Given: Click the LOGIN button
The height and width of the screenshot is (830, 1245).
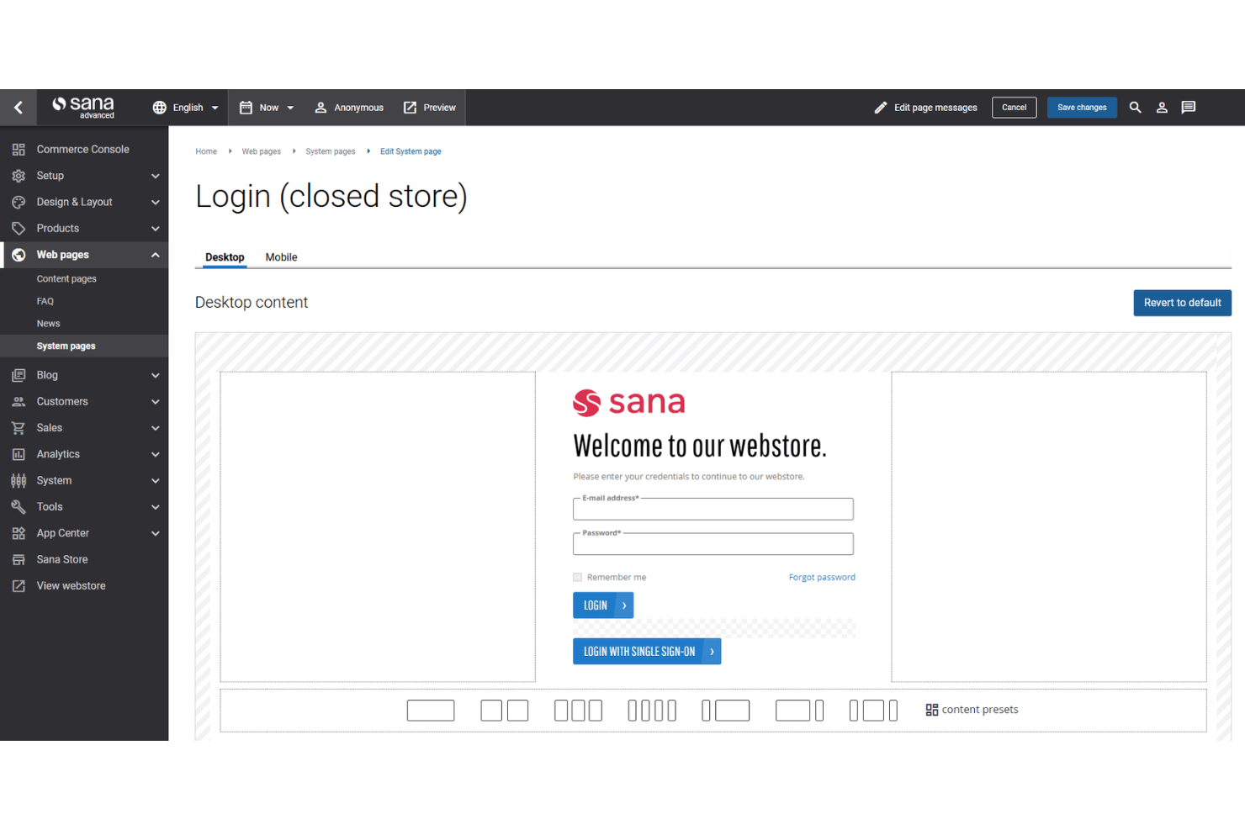Looking at the screenshot, I should [603, 605].
